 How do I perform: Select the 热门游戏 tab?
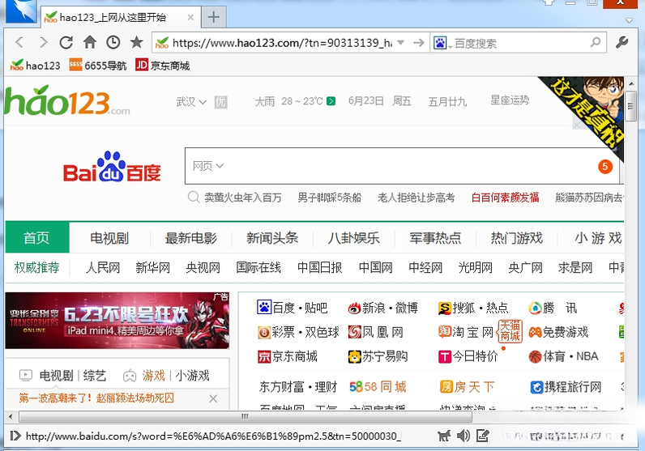(517, 238)
